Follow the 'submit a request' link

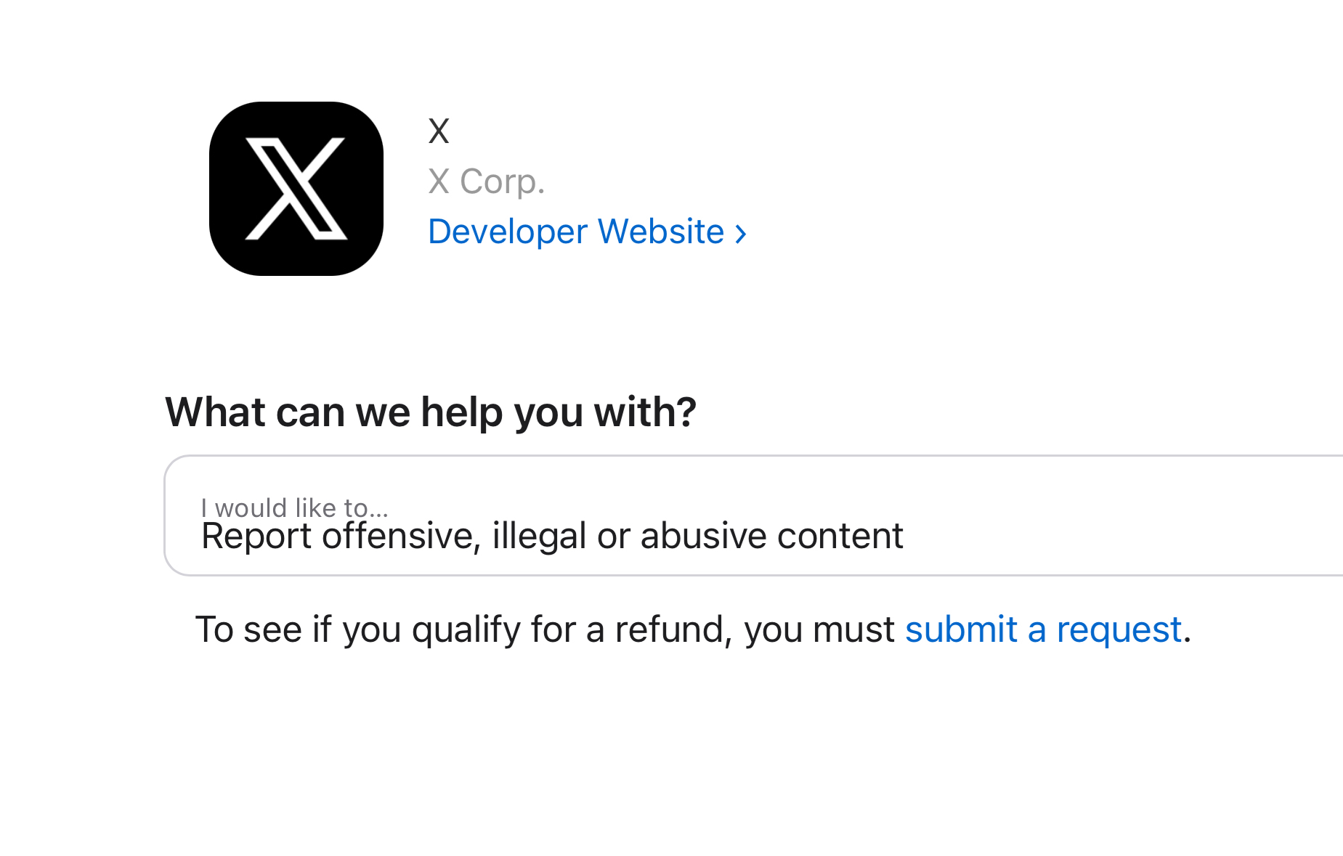[1043, 629]
